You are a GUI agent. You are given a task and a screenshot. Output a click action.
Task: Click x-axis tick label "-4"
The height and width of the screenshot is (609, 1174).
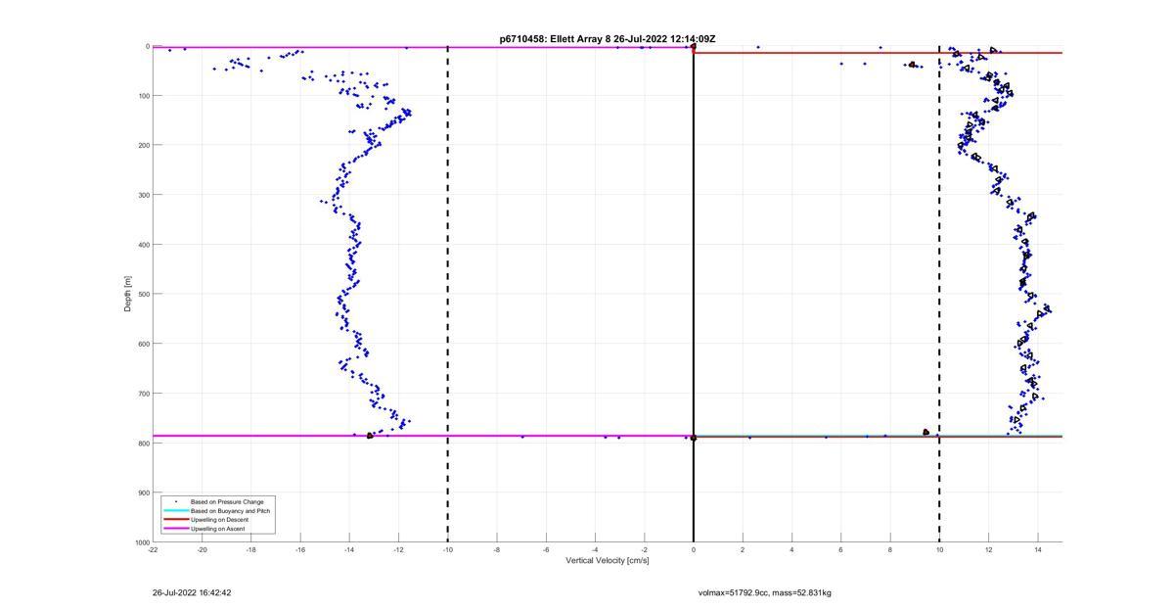coord(595,549)
